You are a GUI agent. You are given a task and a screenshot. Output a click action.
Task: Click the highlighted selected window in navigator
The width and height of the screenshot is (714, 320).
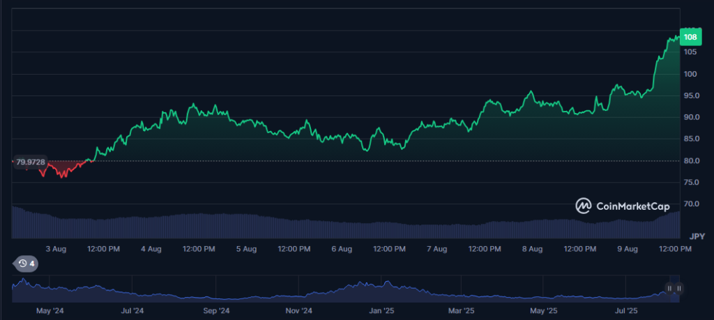(674, 288)
